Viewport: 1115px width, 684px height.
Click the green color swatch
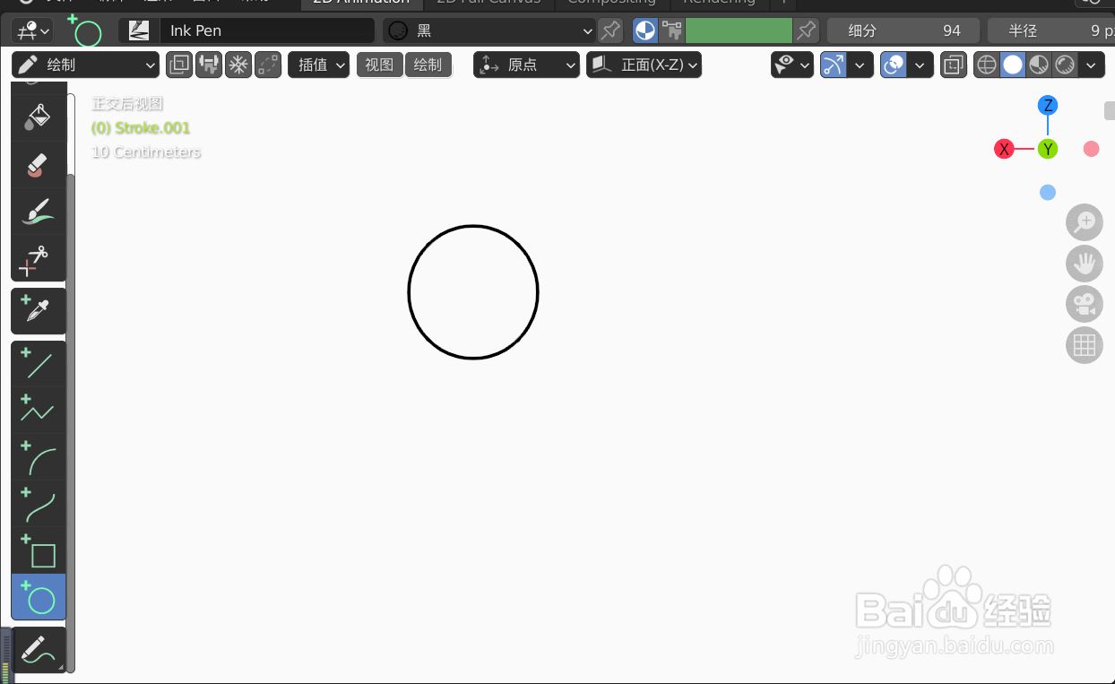coord(739,30)
